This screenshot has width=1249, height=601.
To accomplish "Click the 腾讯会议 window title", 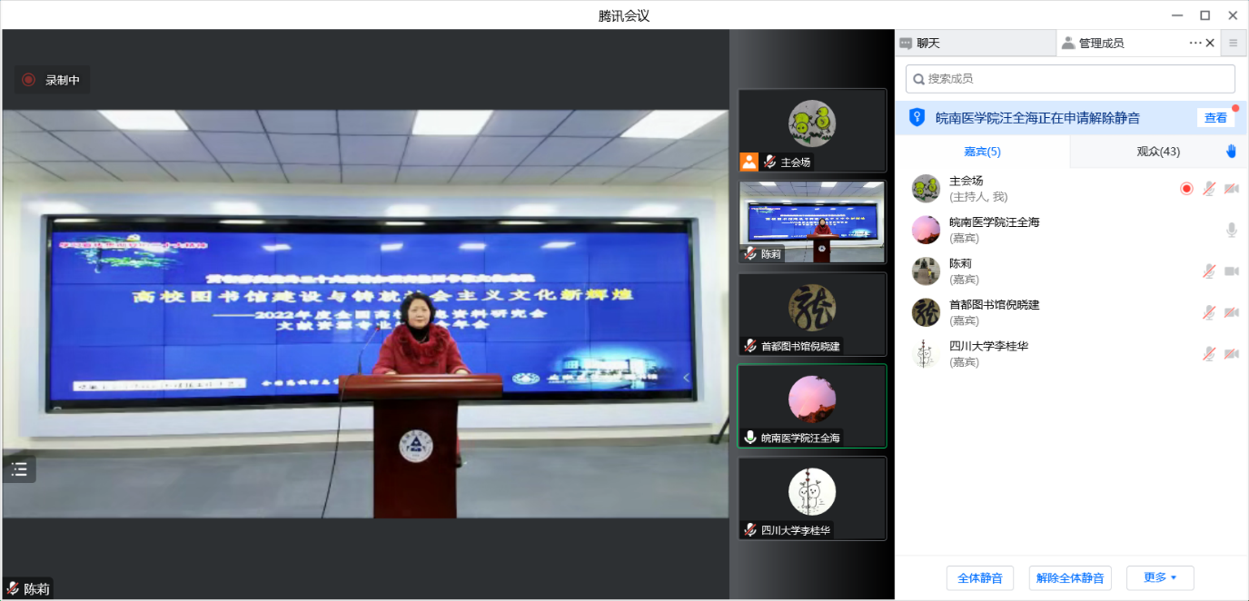I will tap(624, 15).
